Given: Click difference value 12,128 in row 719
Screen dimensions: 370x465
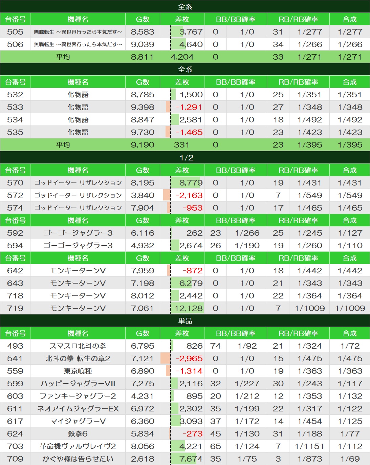Looking at the screenshot, I should [189, 308].
